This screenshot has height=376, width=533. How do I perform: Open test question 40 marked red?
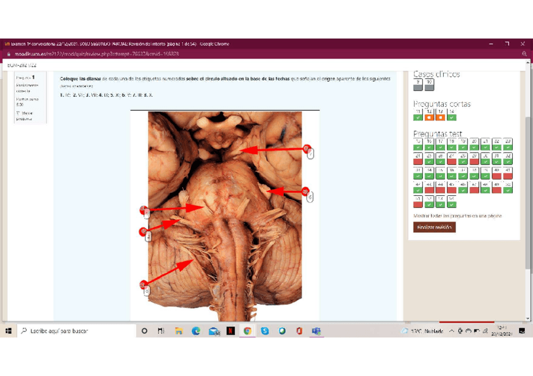tap(496, 173)
